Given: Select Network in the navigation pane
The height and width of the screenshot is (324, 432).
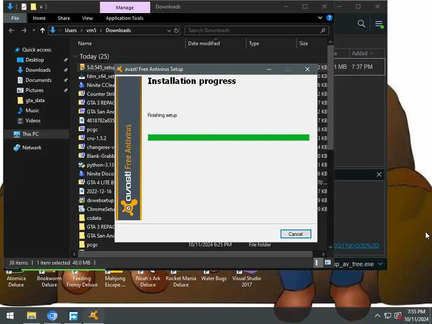Looking at the screenshot, I should pos(32,148).
